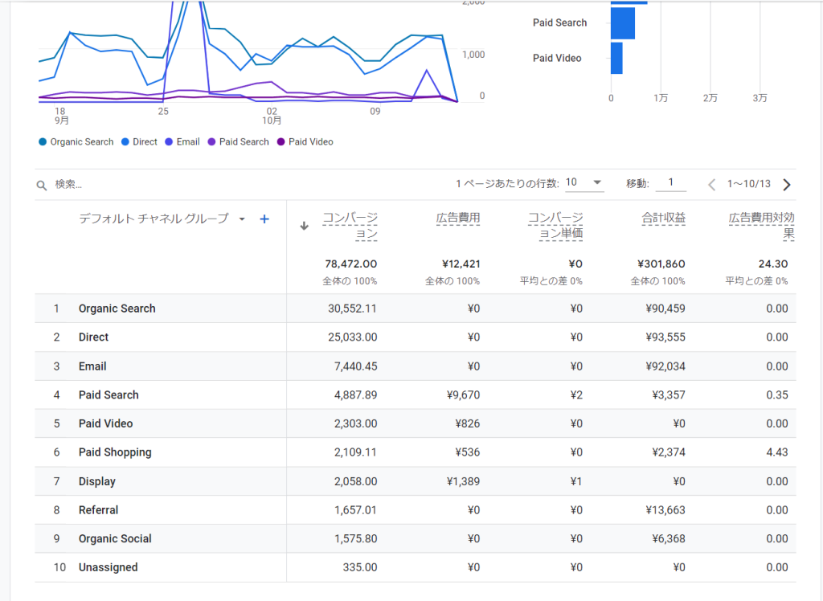The height and width of the screenshot is (601, 823).
Task: Click Email revenue value ¥92,034
Action: (665, 366)
